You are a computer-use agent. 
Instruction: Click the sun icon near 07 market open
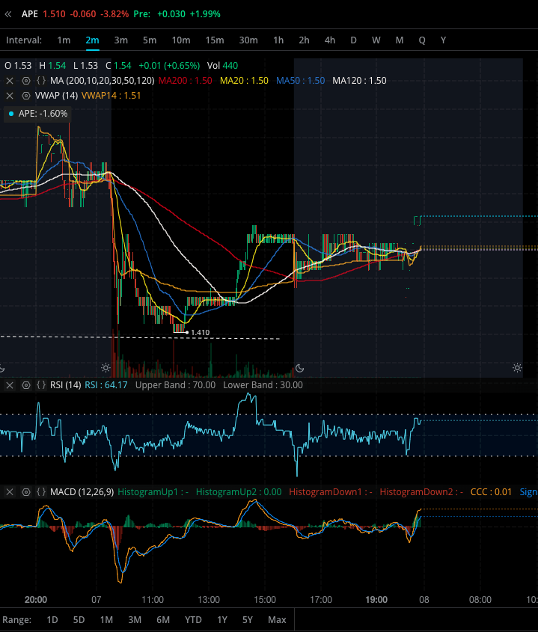(x=106, y=367)
